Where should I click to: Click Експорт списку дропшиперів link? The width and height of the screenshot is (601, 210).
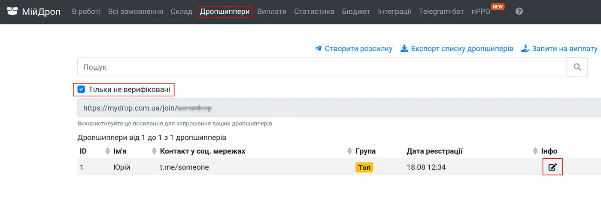(x=462, y=49)
